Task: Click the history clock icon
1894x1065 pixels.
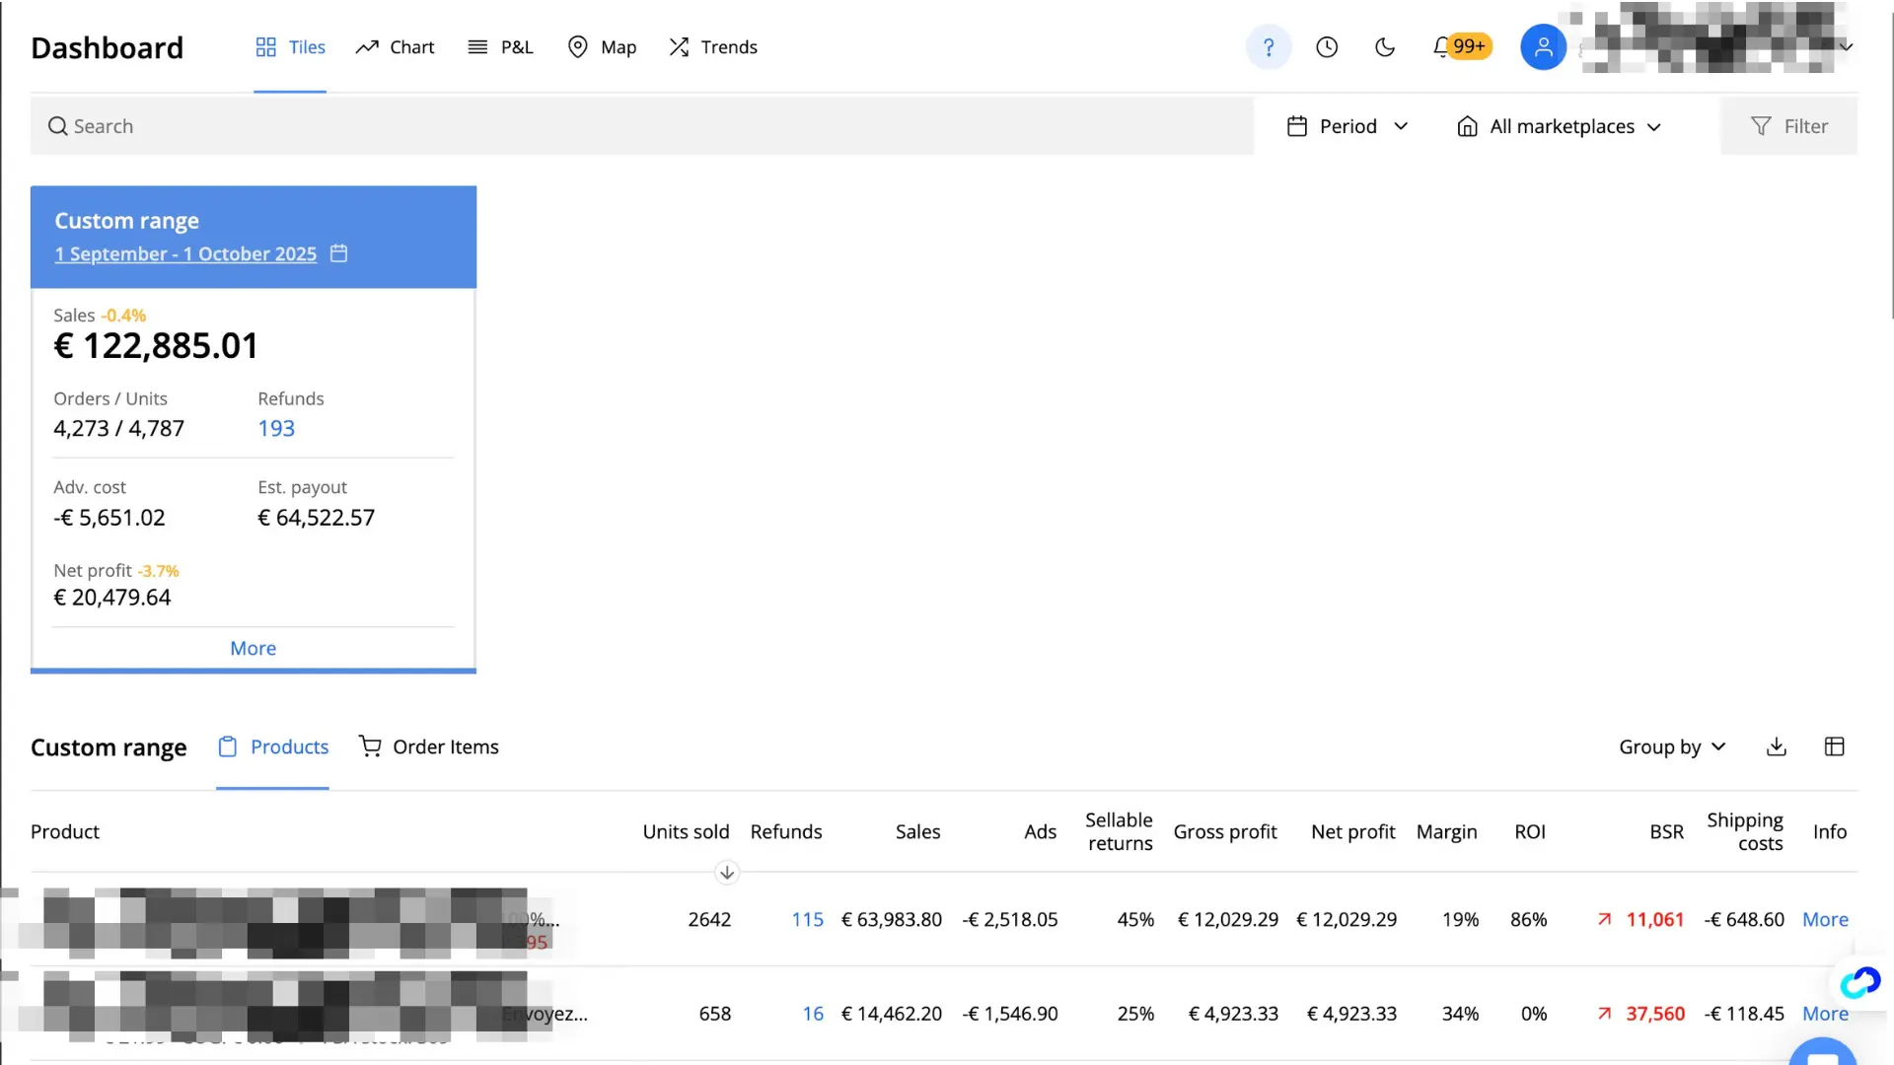Action: coord(1327,46)
